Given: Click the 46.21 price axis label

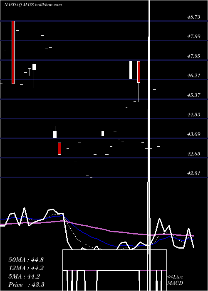Looking at the screenshot, I should point(194,76).
